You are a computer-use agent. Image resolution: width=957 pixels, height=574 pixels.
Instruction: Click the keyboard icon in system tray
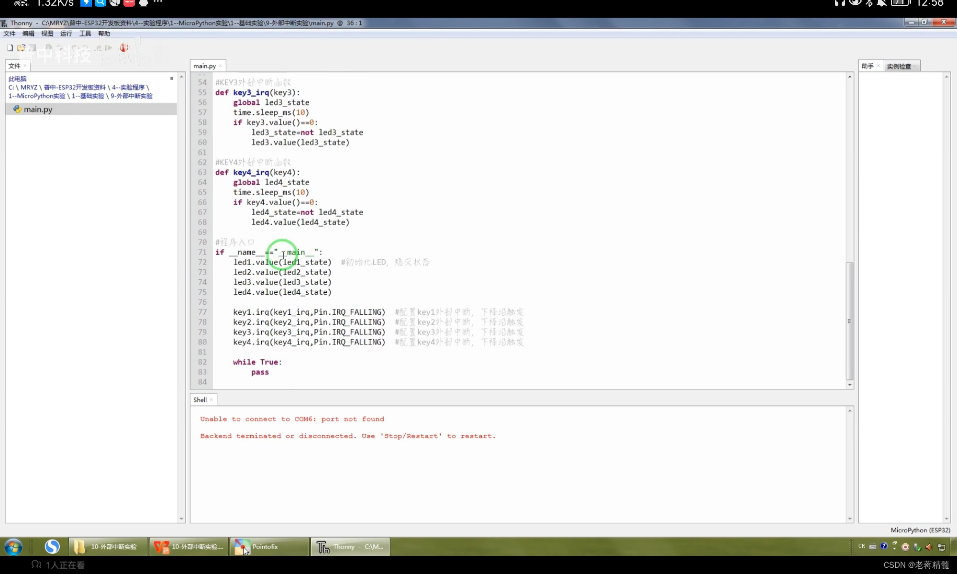pyautogui.click(x=872, y=546)
